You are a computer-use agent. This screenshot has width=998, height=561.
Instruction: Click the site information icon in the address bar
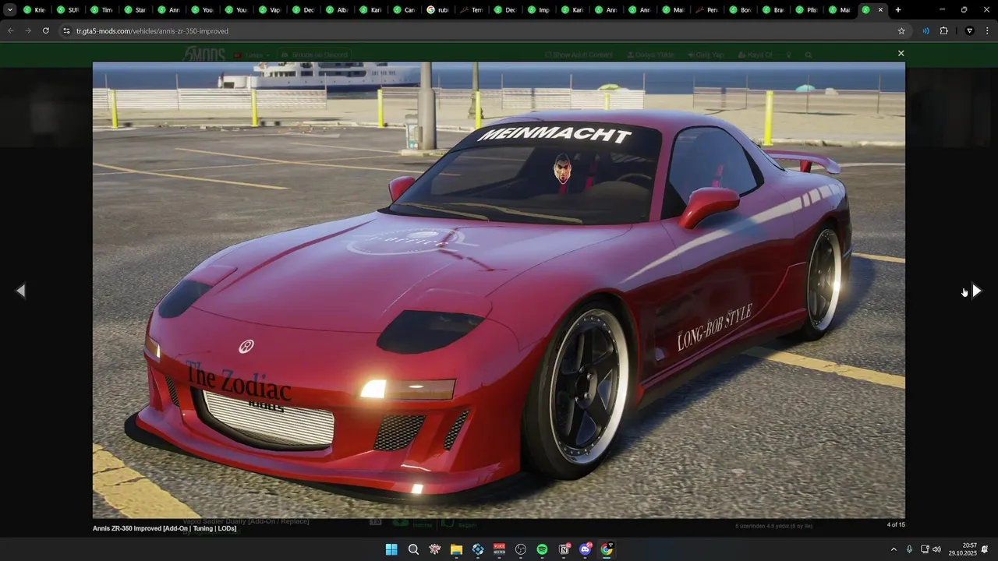tap(67, 30)
